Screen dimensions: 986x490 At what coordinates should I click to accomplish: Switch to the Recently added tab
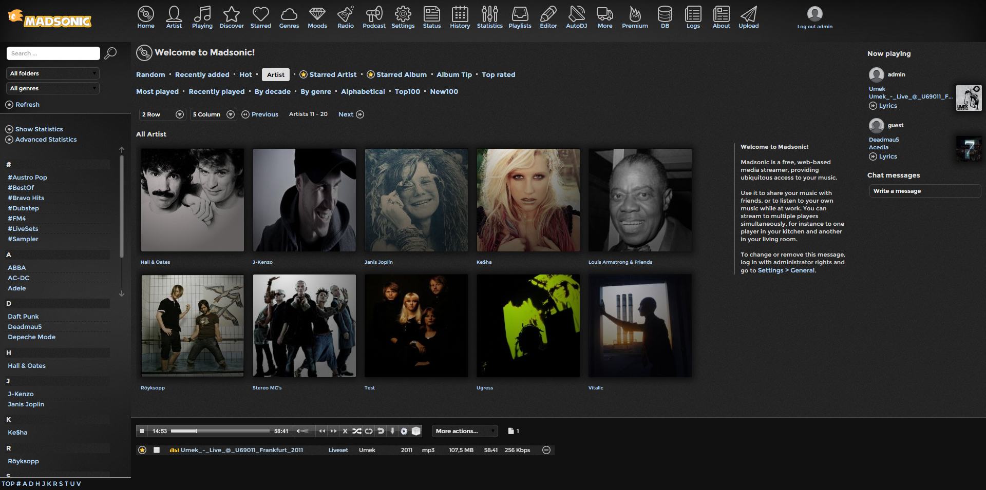pyautogui.click(x=202, y=75)
